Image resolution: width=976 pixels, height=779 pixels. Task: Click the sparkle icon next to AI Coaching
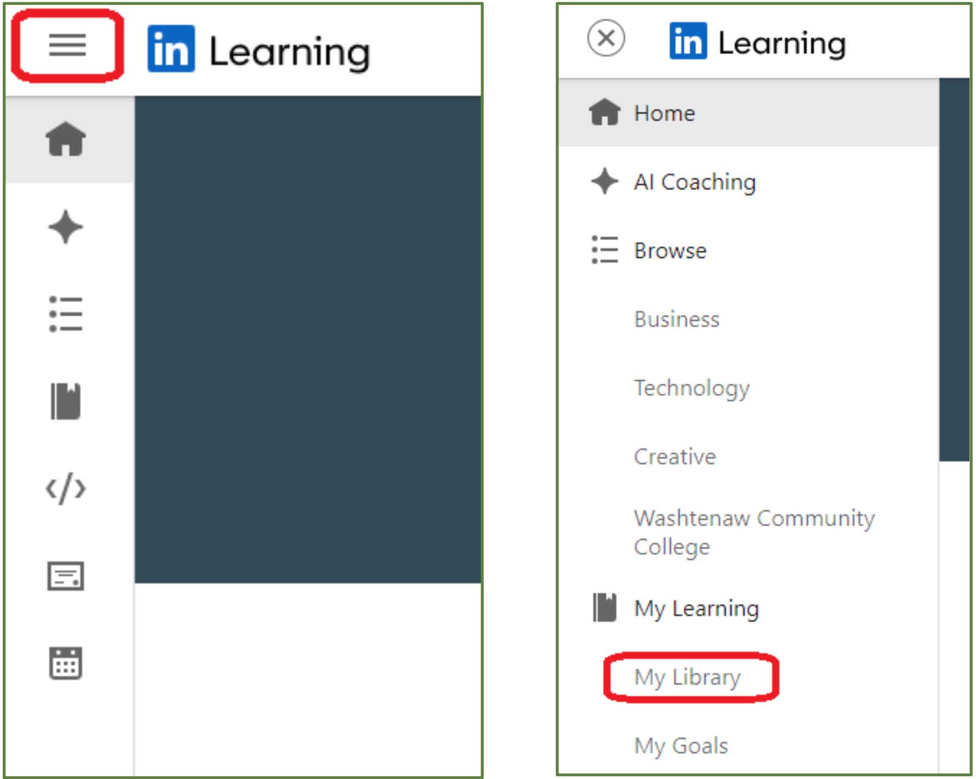coord(605,181)
